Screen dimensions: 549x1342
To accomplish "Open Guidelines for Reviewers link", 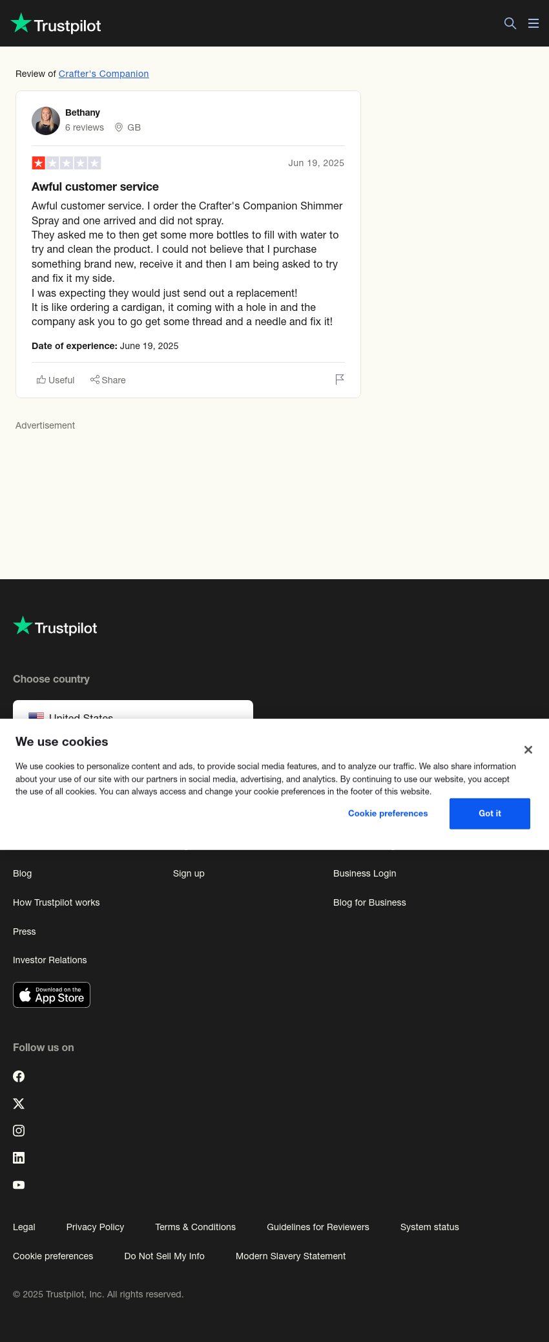I will tap(318, 1227).
